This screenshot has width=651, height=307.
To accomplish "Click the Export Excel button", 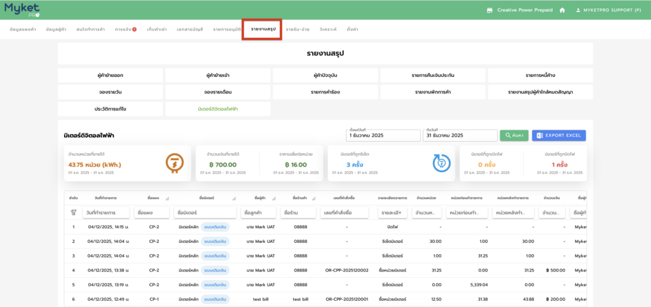I will pos(559,135).
